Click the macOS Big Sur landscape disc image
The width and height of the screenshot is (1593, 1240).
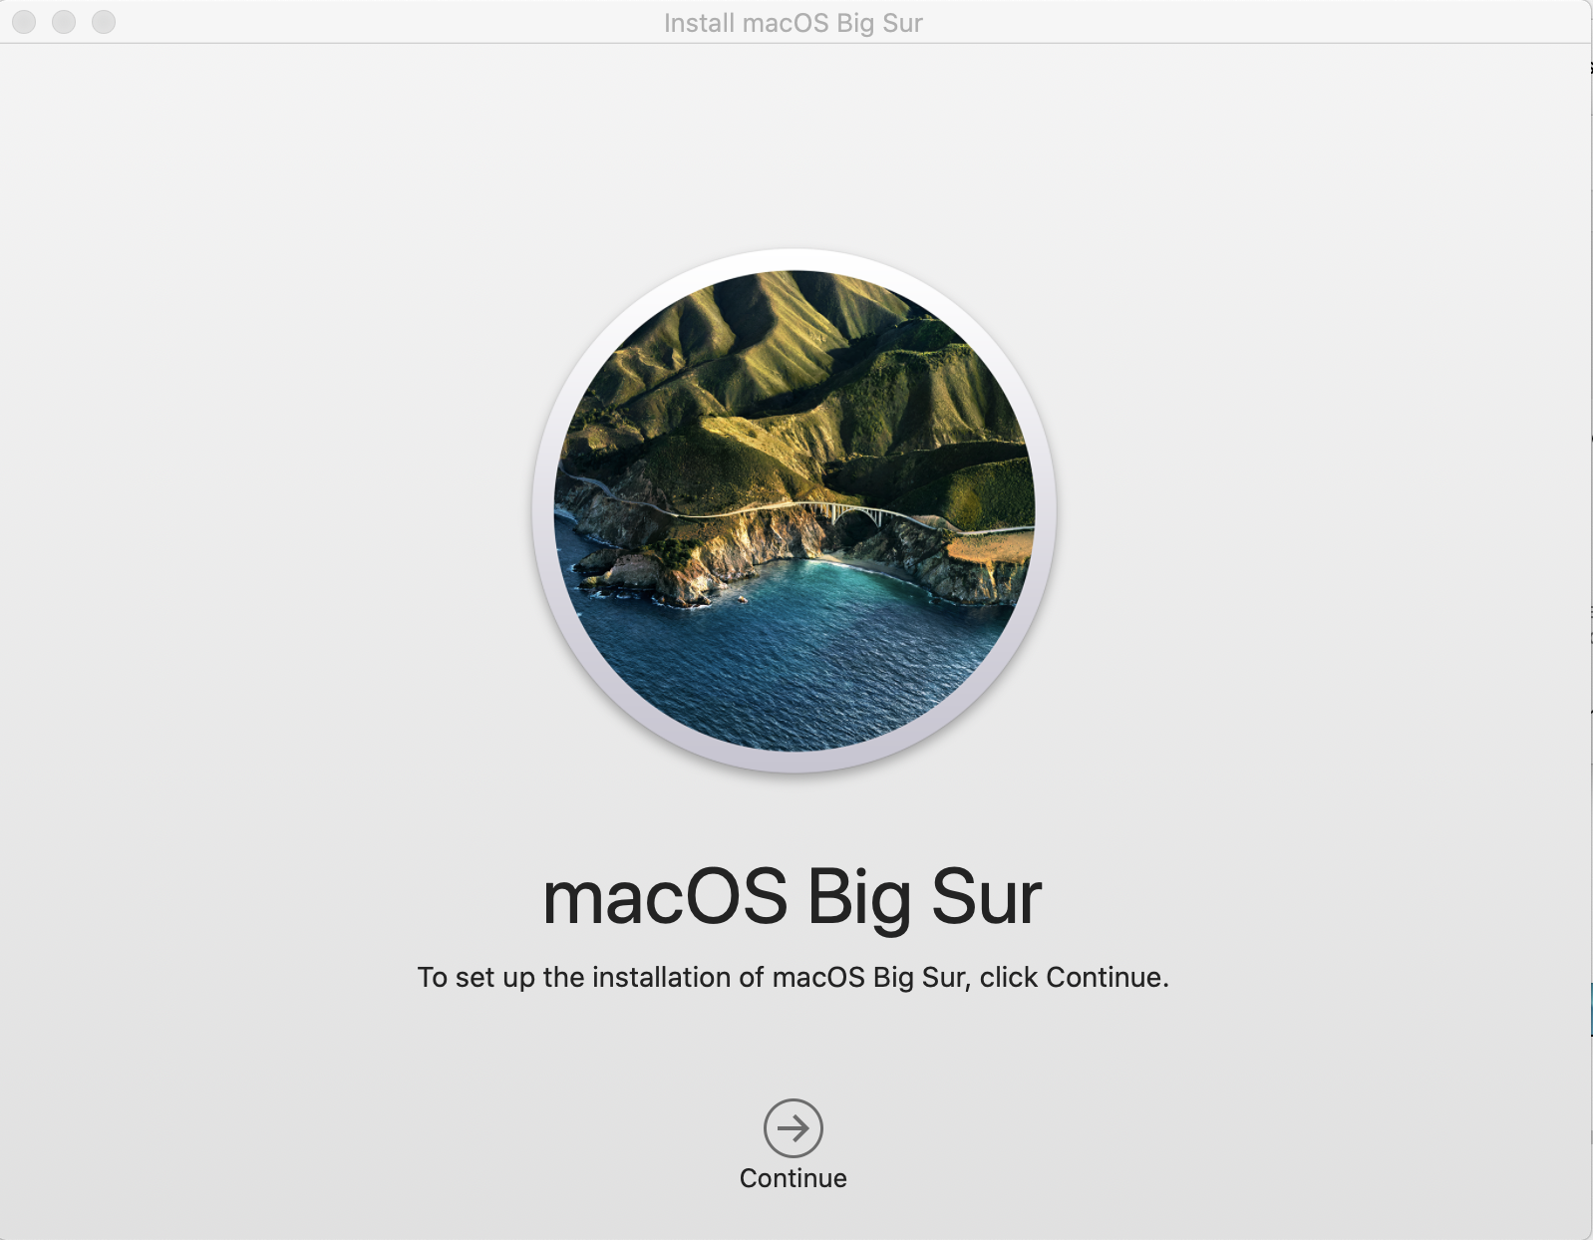pyautogui.click(x=795, y=509)
